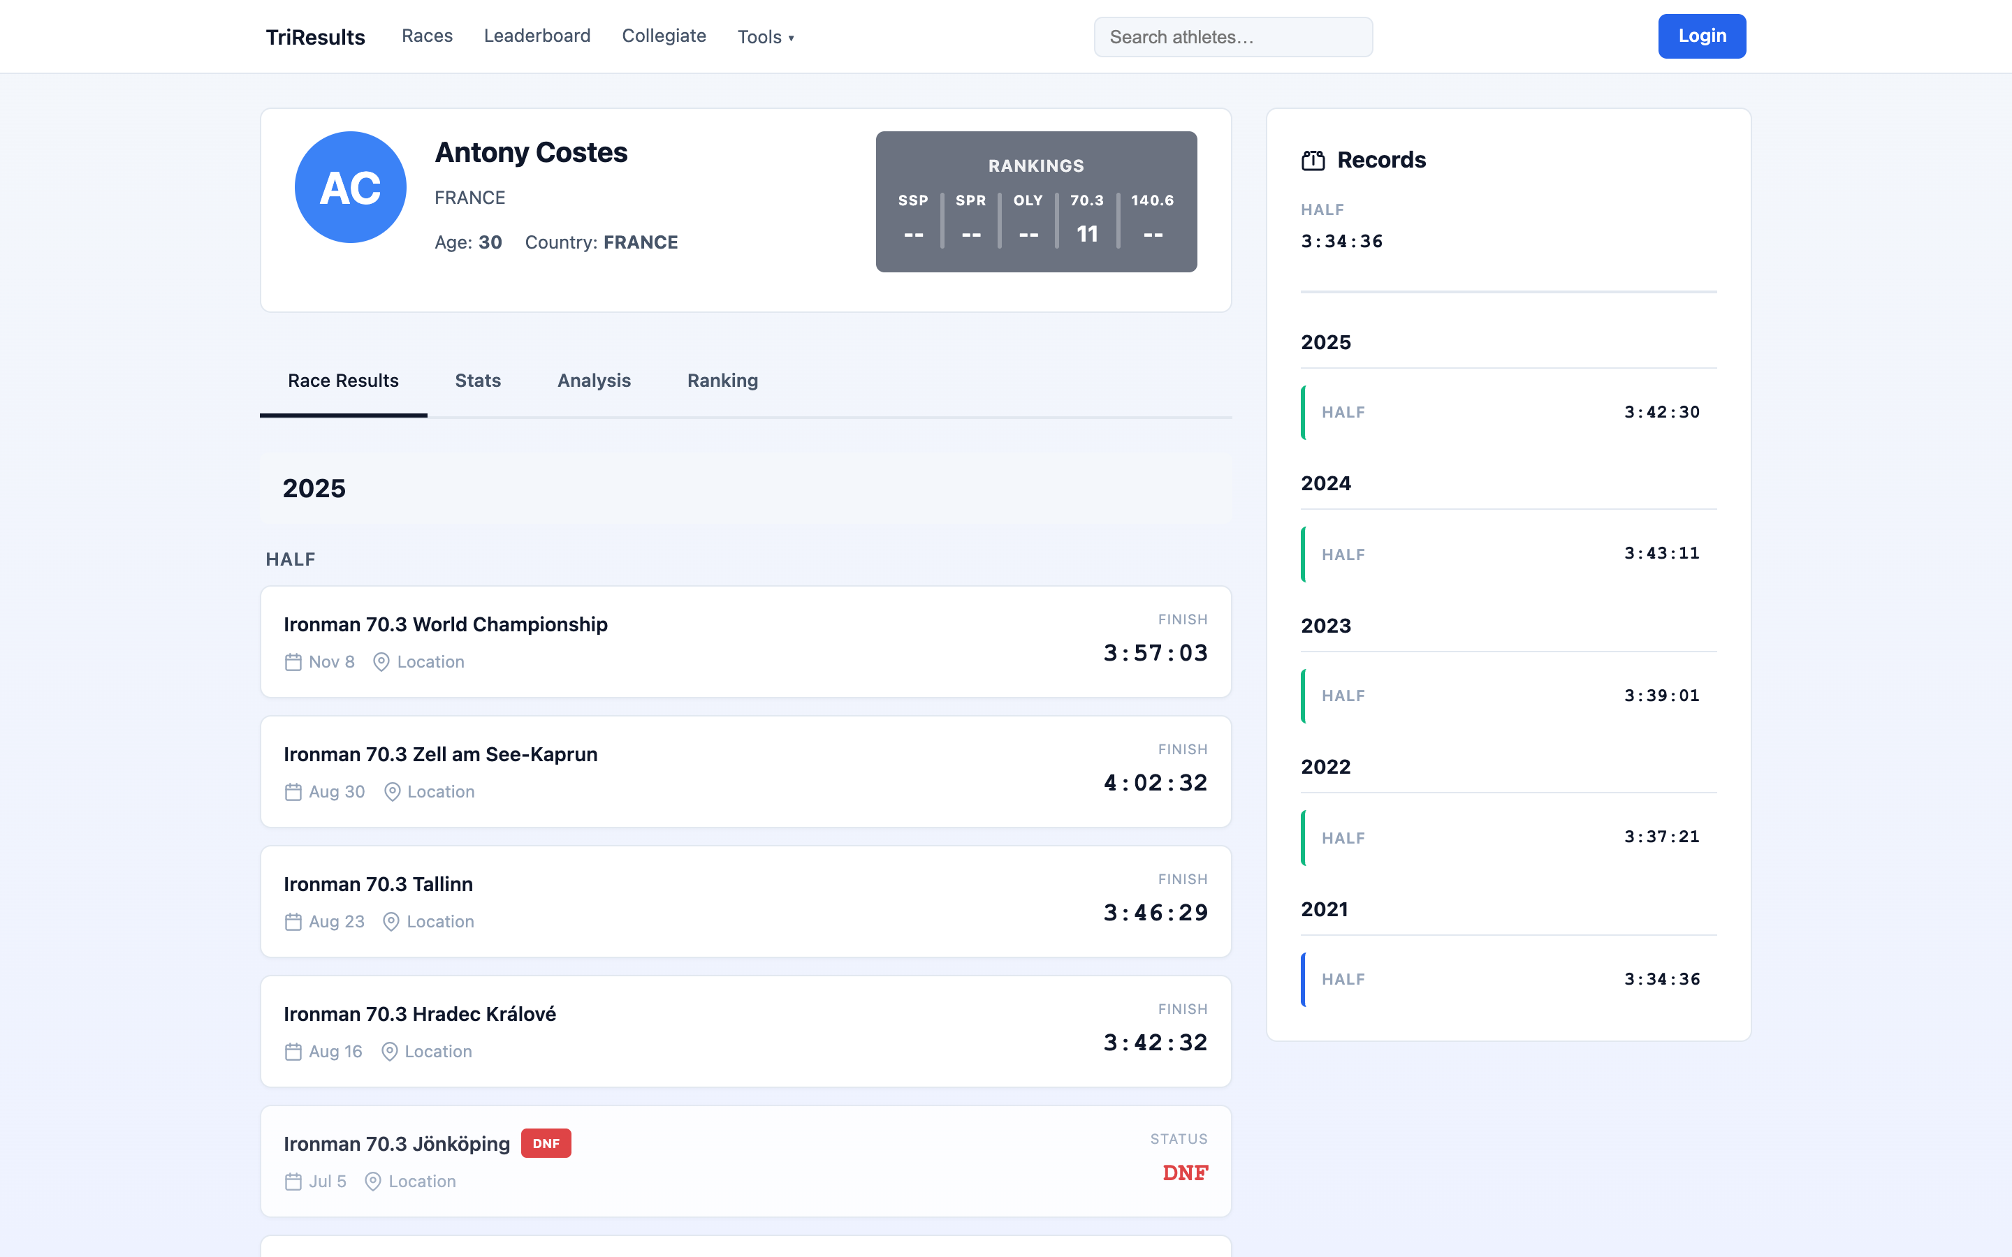2012x1257 pixels.
Task: Click the 140.6 ranking column
Action: pyautogui.click(x=1152, y=219)
